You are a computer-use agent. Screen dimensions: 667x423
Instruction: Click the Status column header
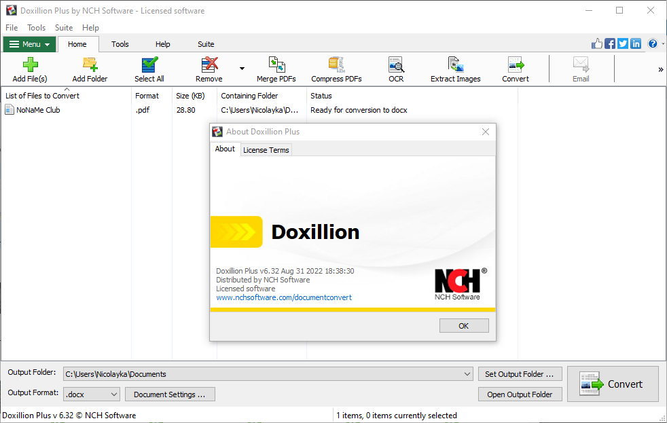(412, 96)
